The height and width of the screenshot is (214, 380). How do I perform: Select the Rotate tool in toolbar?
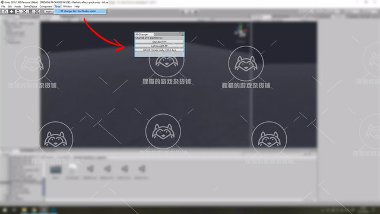18,11
